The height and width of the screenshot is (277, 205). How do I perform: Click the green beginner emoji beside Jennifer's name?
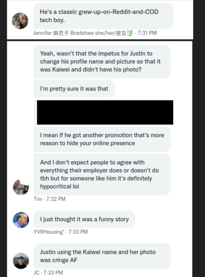pyautogui.click(x=130, y=33)
